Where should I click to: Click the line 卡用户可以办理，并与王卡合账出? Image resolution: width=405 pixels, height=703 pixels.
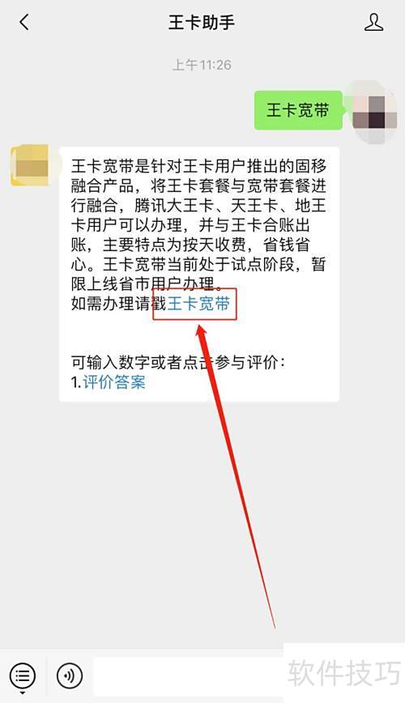coord(190,225)
